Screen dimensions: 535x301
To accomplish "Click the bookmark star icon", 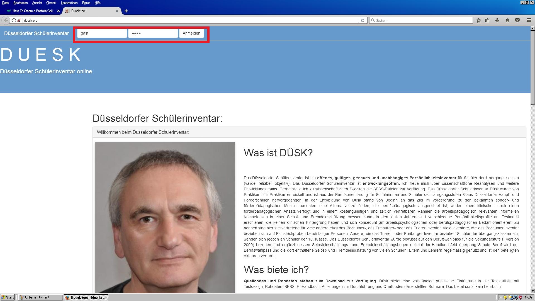I will click(x=478, y=20).
